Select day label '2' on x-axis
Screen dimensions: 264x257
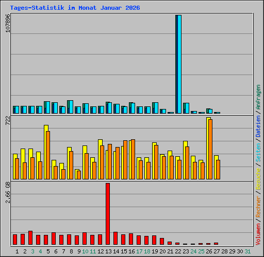25,251
